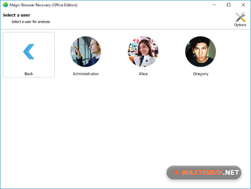Screen dimensions: 251x189
Task: Maximize the Magic Browser Recovery window
Action: click(x=229, y=5)
